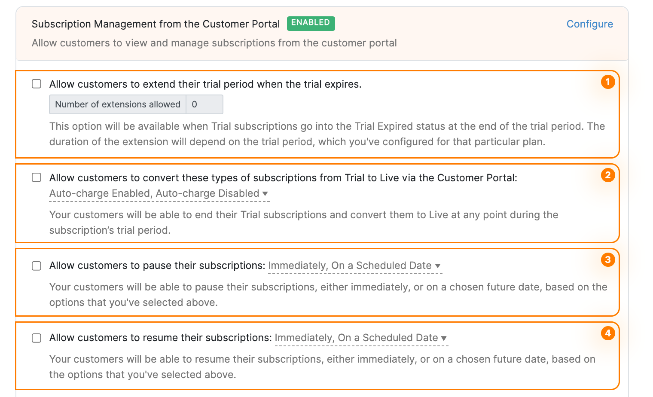This screenshot has width=653, height=397.
Task: Check allow customers to resume their subscriptions
Action: 36,338
